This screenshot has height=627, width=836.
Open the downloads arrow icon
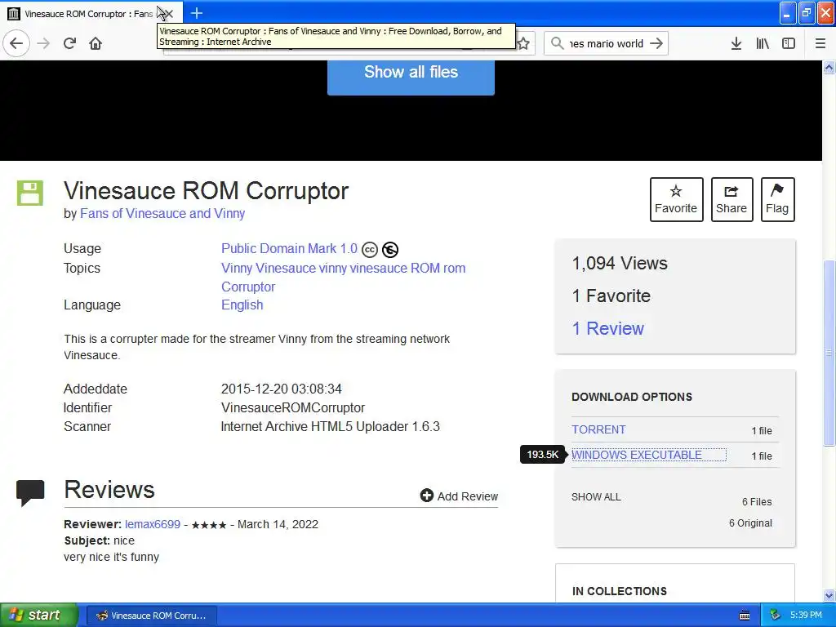point(736,44)
